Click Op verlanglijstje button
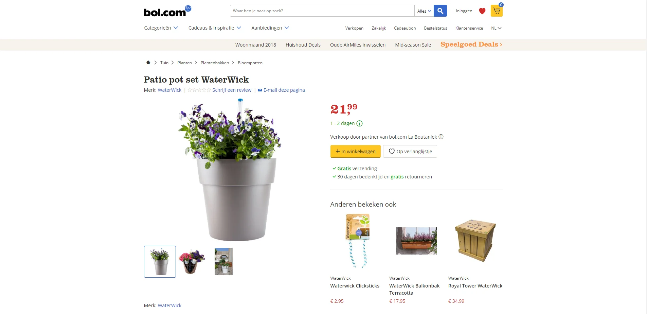The height and width of the screenshot is (314, 647). point(410,152)
